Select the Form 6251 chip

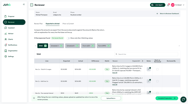click(x=88, y=46)
